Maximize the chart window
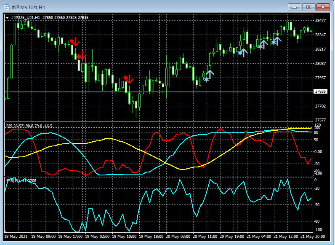 [x=308, y=7]
